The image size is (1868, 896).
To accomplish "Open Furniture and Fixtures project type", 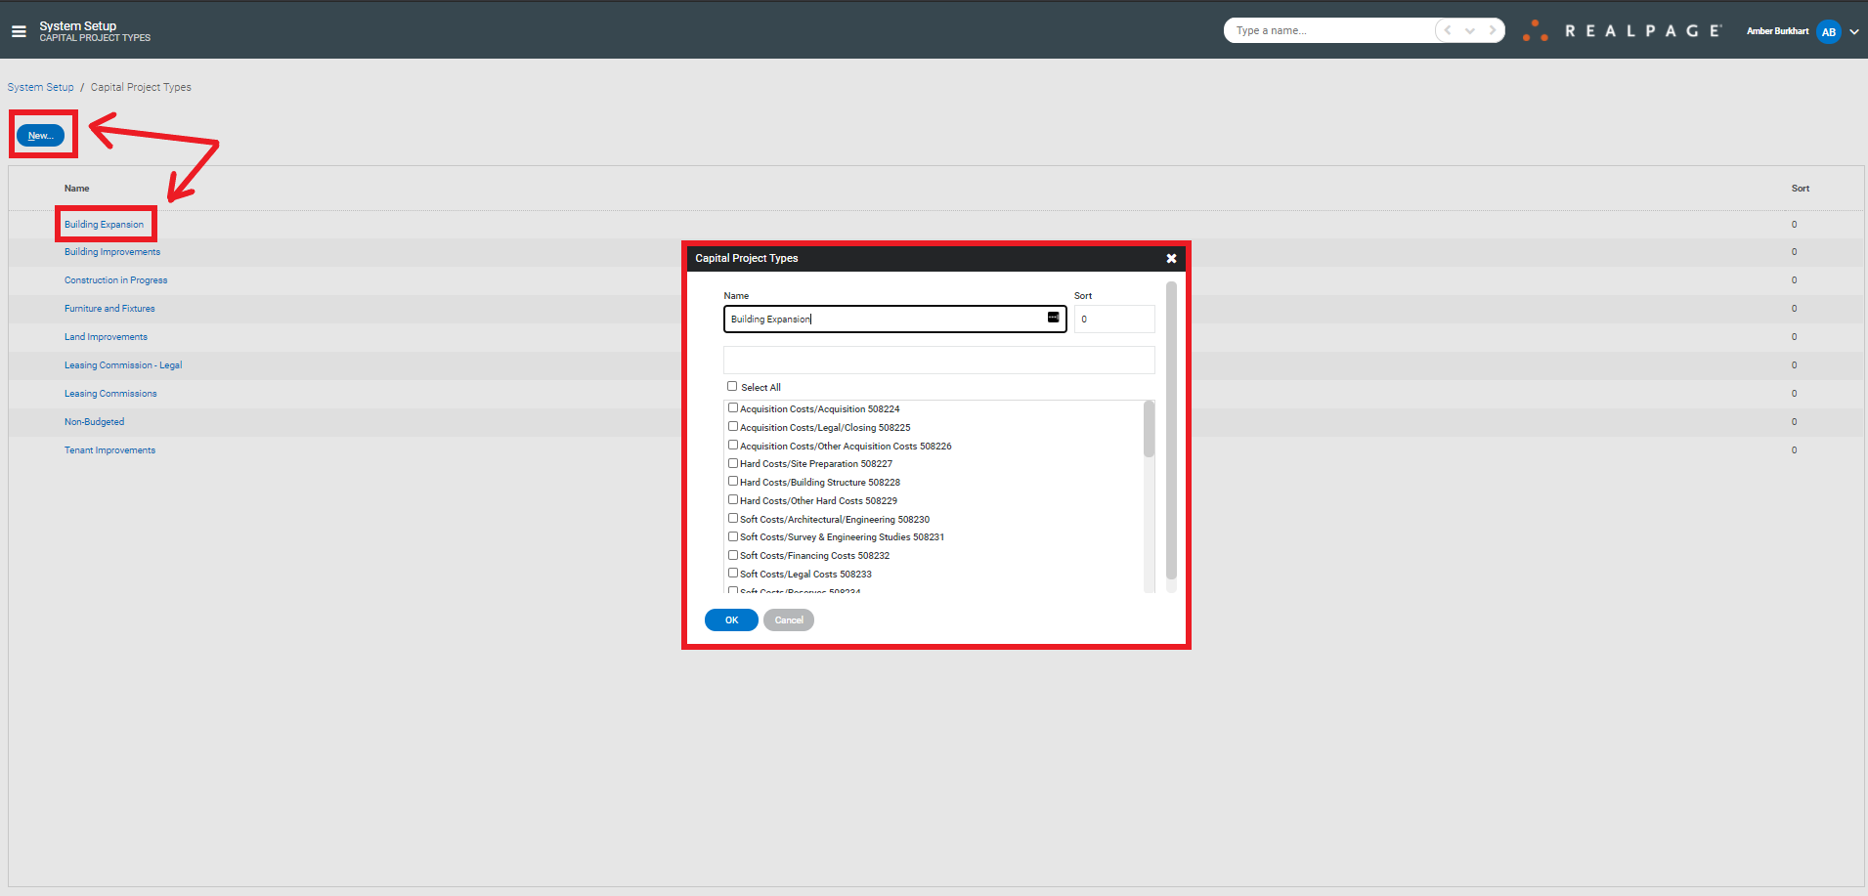I will click(x=109, y=309).
